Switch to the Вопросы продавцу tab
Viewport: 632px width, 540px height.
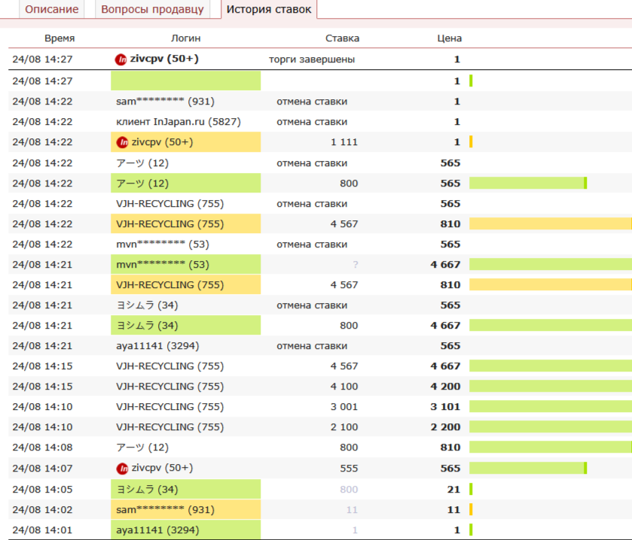[x=152, y=9]
